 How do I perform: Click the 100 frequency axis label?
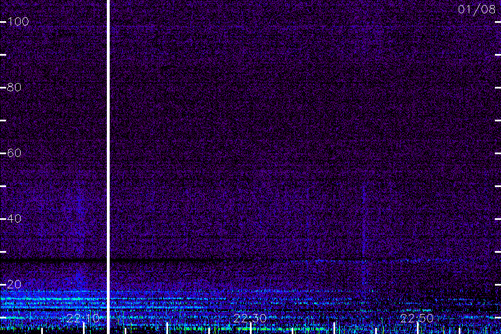(18, 22)
